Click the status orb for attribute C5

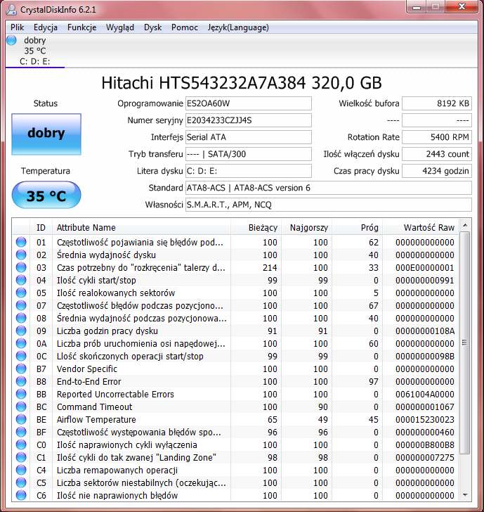click(x=21, y=482)
